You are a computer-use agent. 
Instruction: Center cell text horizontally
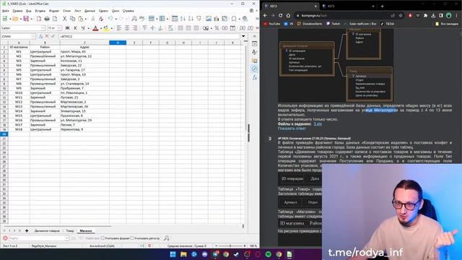[127, 28]
